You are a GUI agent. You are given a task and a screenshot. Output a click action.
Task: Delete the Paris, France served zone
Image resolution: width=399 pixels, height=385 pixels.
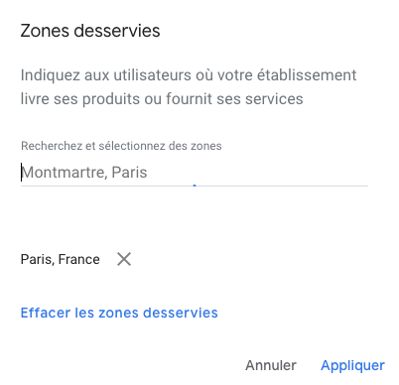[124, 259]
